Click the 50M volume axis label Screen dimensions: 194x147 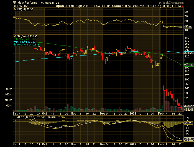[x=9, y=106]
